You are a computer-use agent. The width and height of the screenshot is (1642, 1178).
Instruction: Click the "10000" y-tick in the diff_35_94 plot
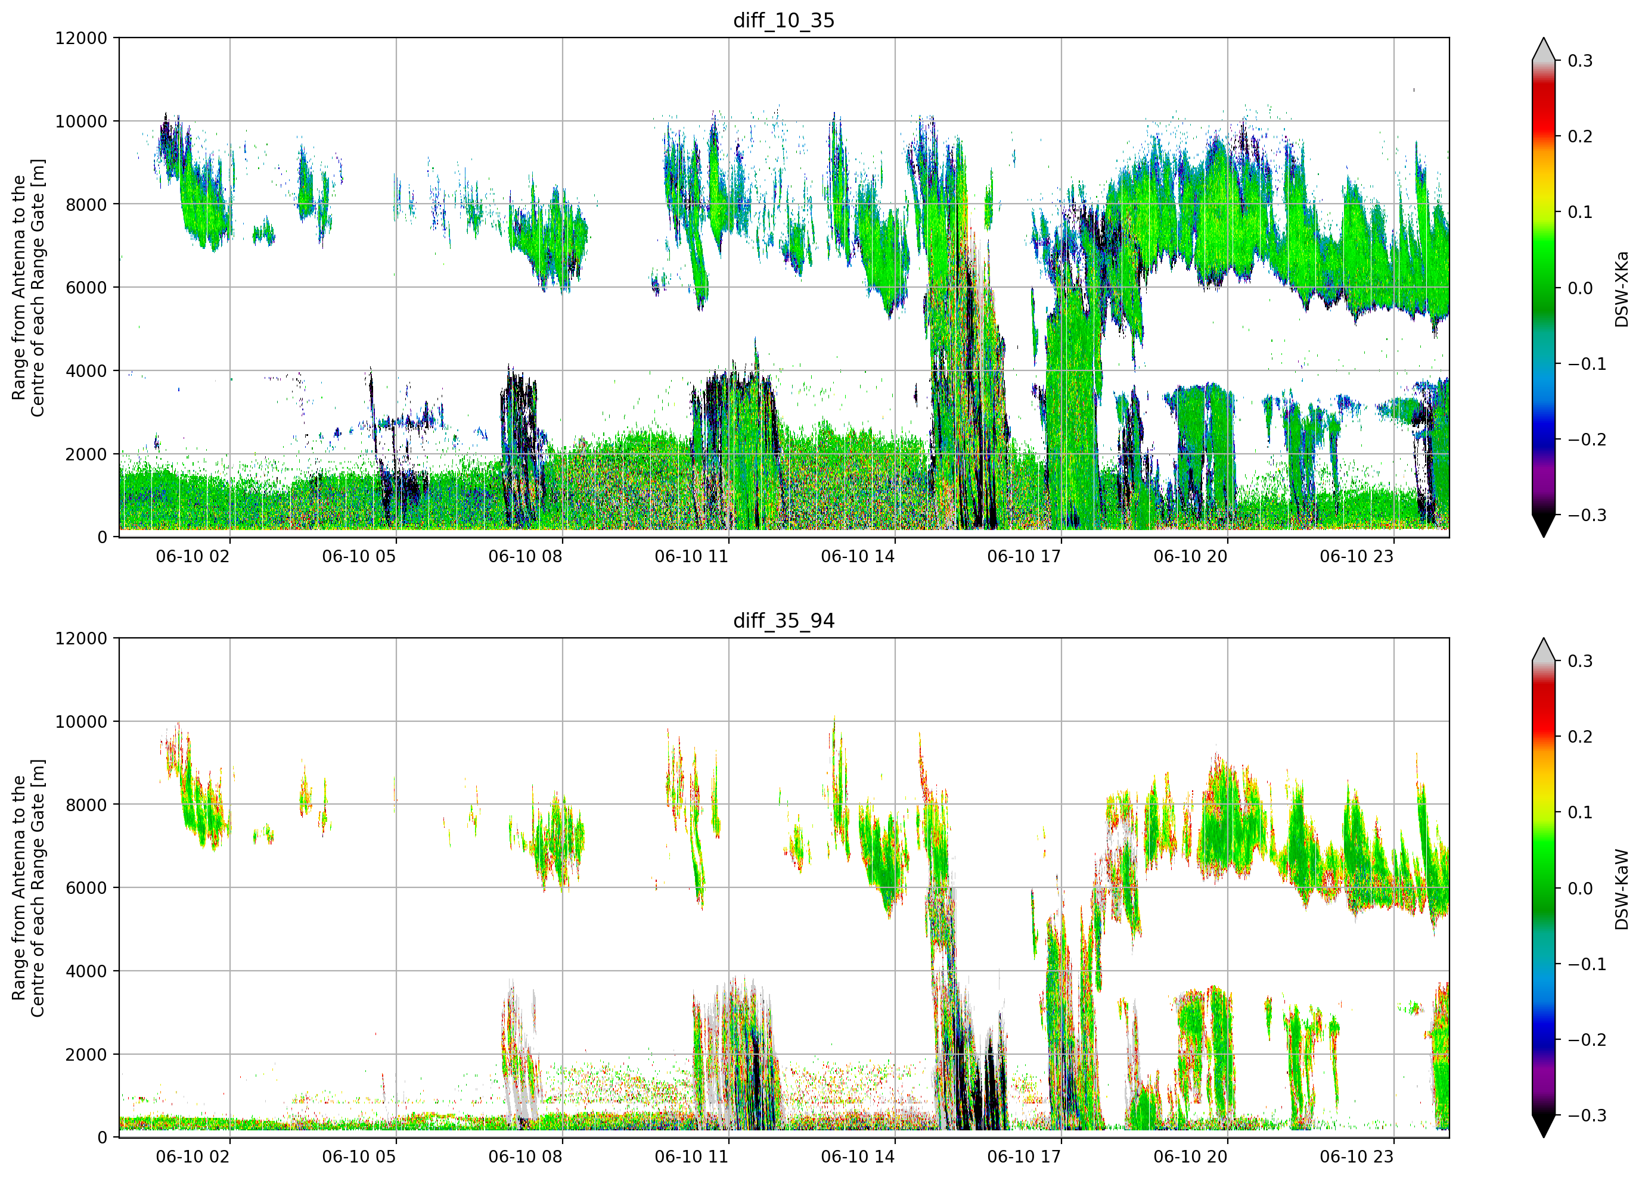coord(81,722)
